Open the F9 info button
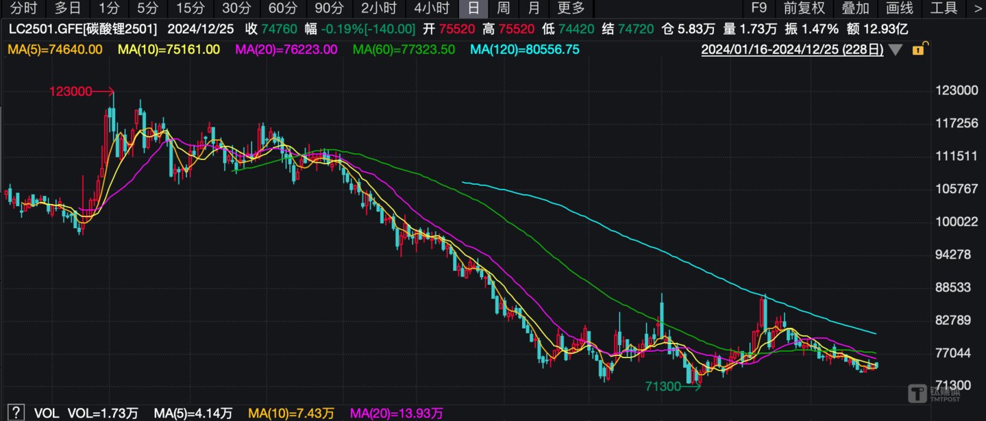Viewport: 986px width, 421px height. (759, 8)
